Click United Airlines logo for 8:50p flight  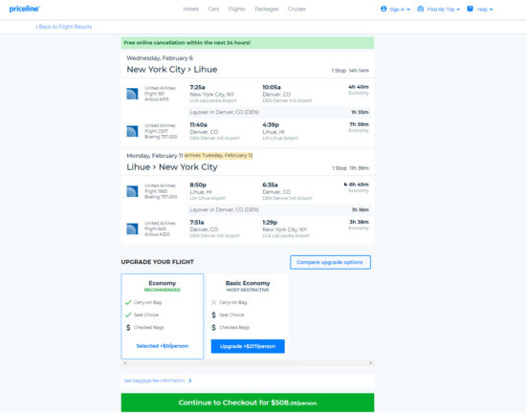[132, 191]
